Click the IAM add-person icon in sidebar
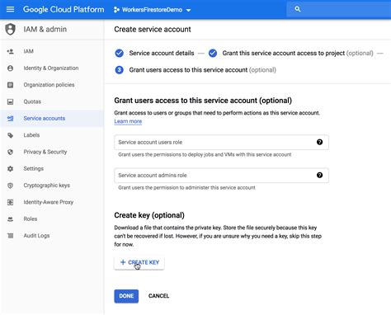This screenshot has width=391, height=315. 11,51
